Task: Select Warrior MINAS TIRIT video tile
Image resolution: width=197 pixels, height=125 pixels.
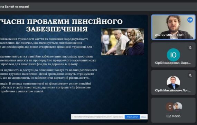Action: coord(173,27)
